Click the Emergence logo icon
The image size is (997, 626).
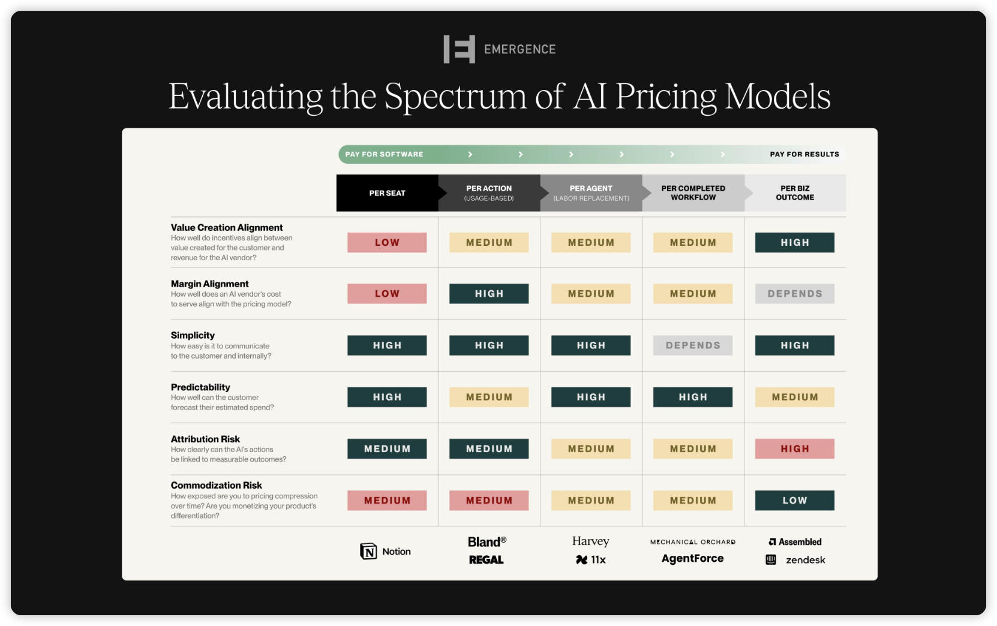coord(459,49)
